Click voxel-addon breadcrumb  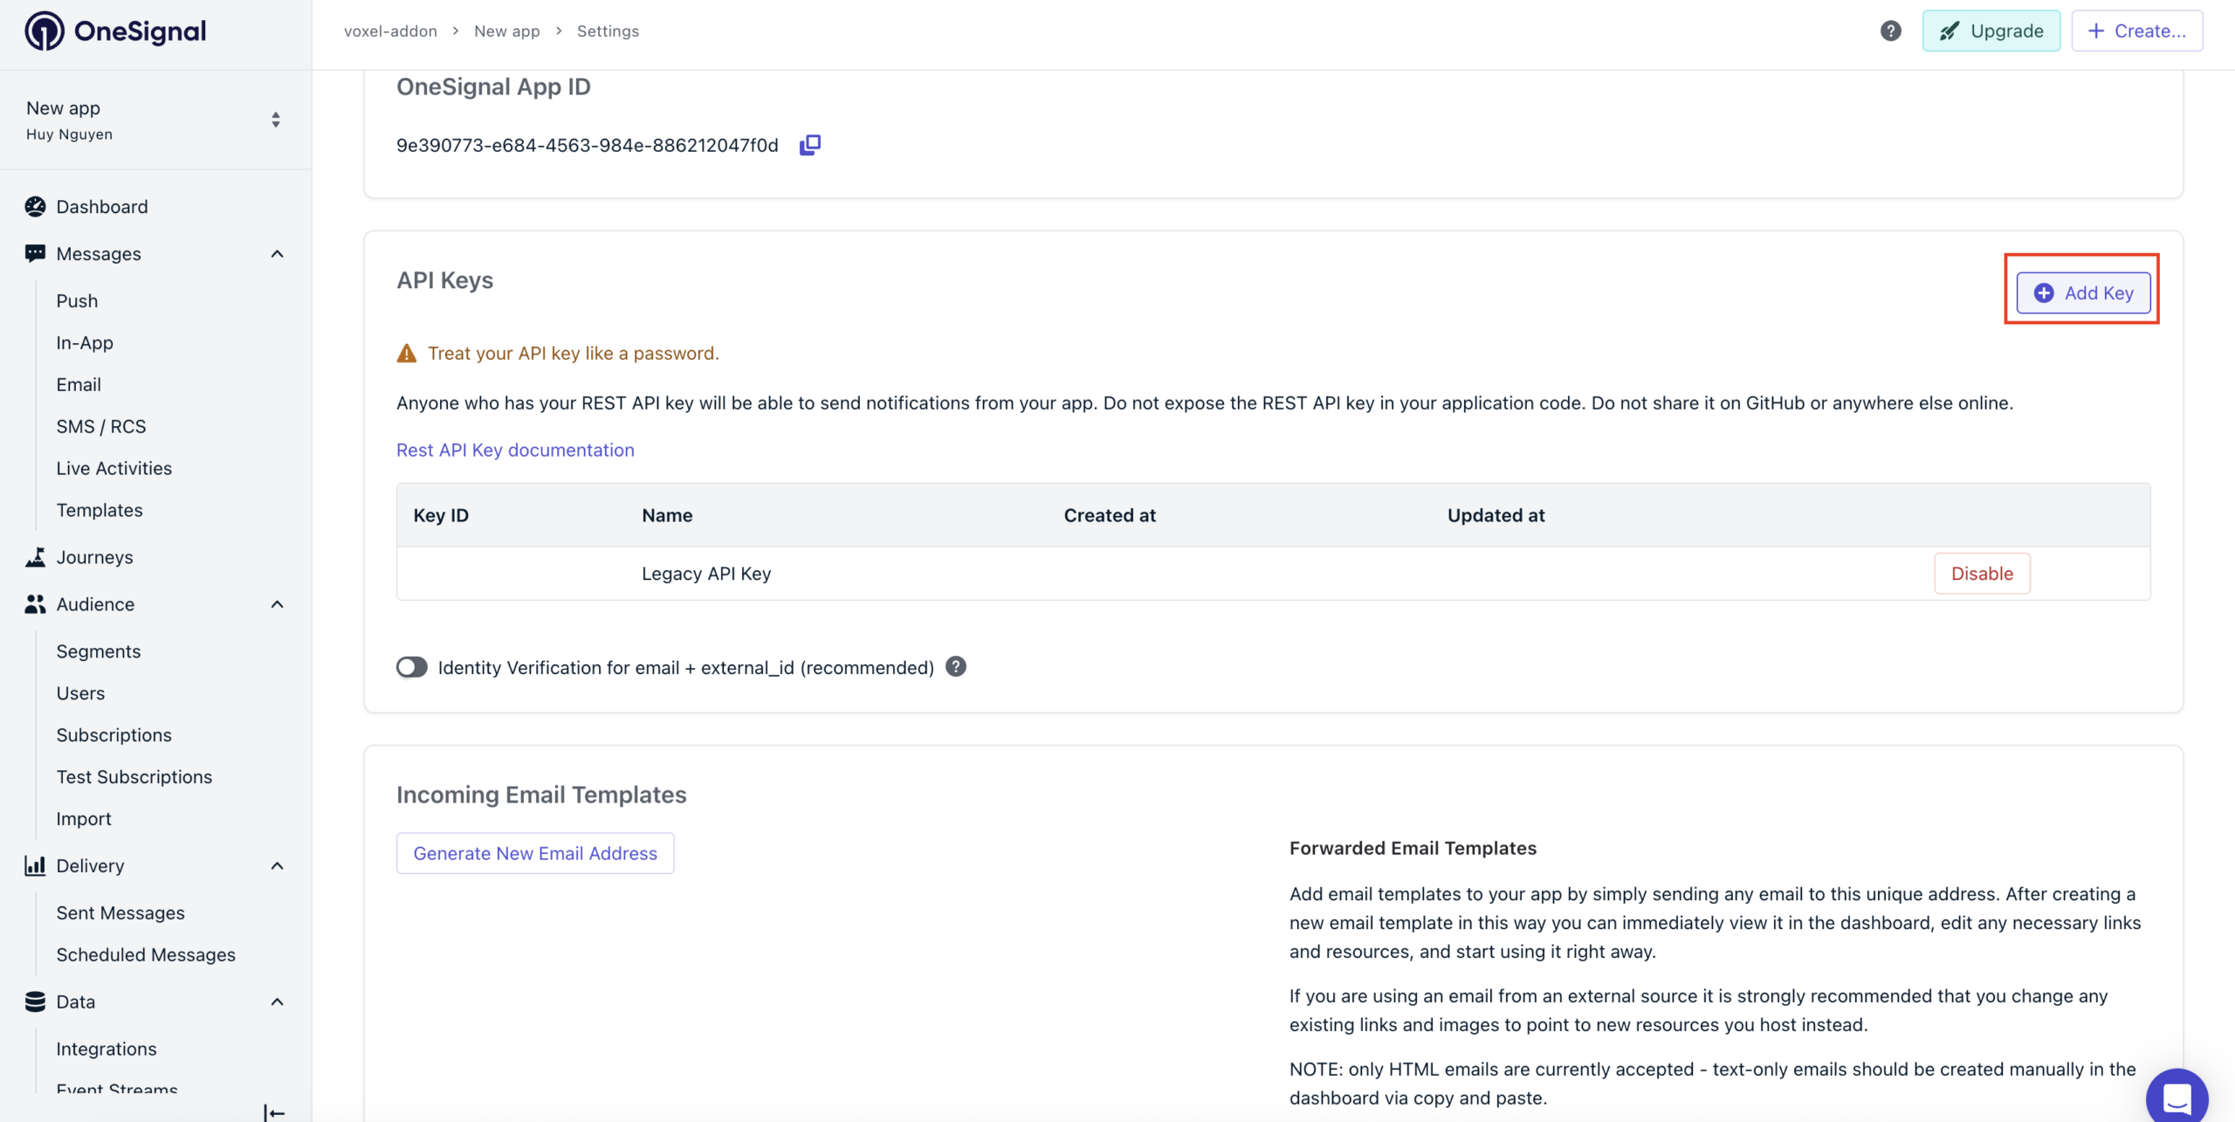(390, 31)
